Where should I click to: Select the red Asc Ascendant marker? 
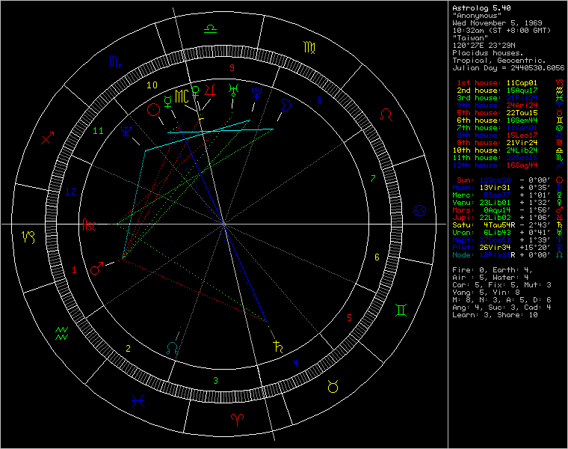pyautogui.click(x=89, y=224)
